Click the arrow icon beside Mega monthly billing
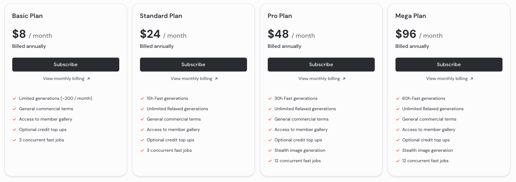Viewport: 516px width, 182px height. pos(472,79)
